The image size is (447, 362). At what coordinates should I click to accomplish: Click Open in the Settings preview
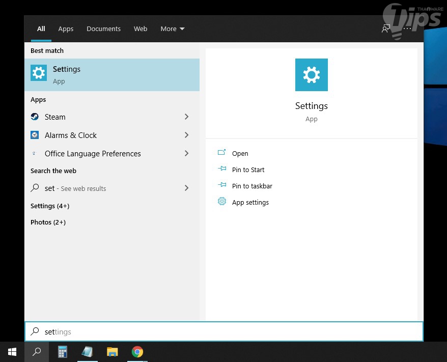click(x=240, y=153)
